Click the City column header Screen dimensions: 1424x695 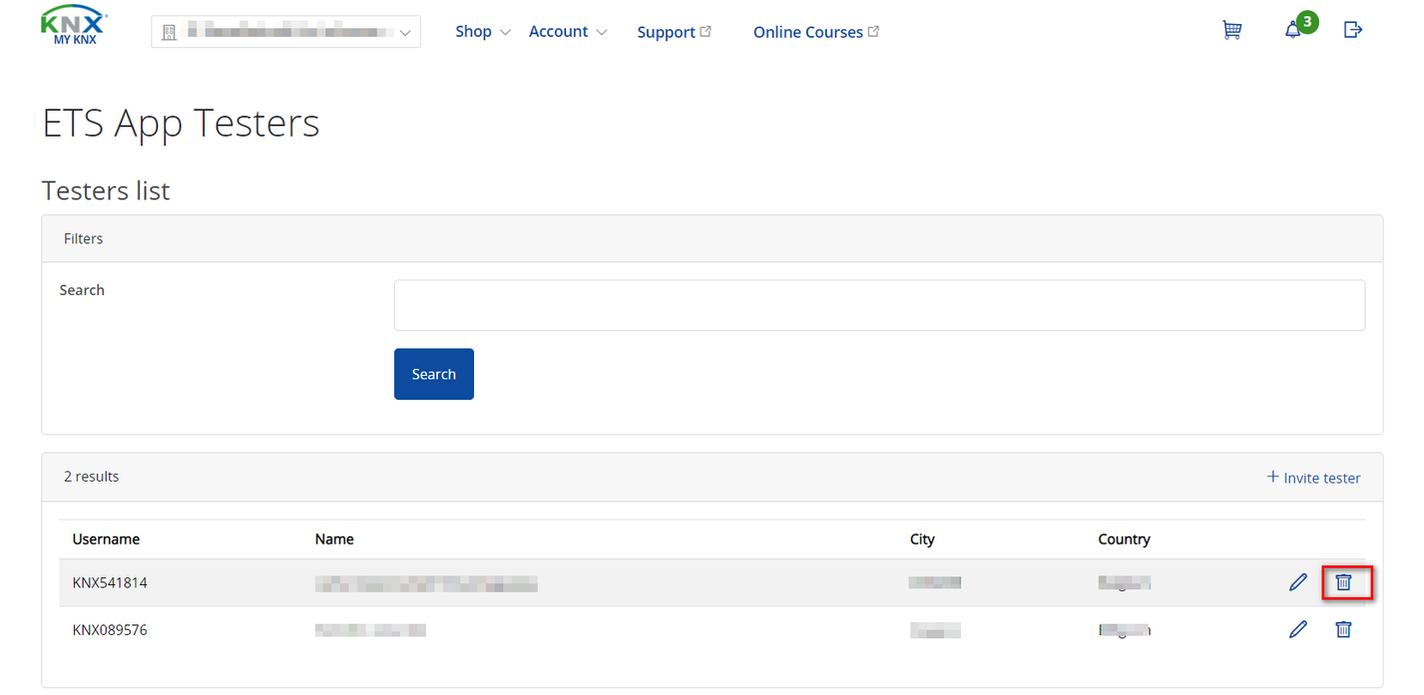point(922,539)
